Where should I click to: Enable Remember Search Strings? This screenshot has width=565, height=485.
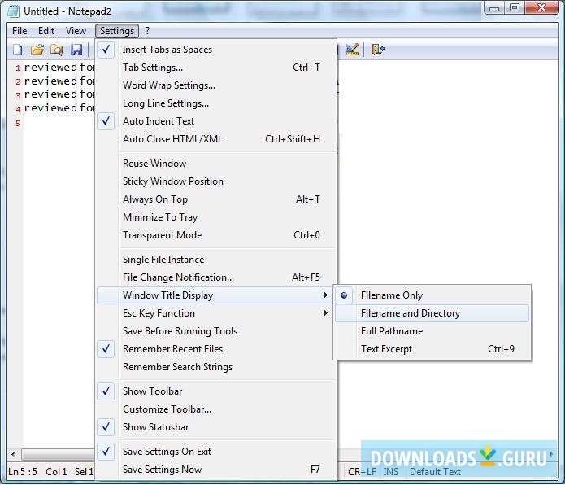tap(216, 367)
